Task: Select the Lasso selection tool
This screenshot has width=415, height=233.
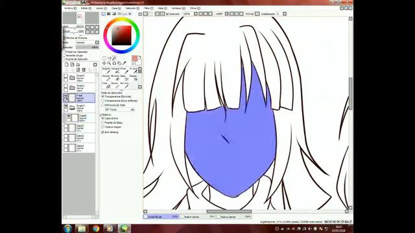Action: coord(109,58)
